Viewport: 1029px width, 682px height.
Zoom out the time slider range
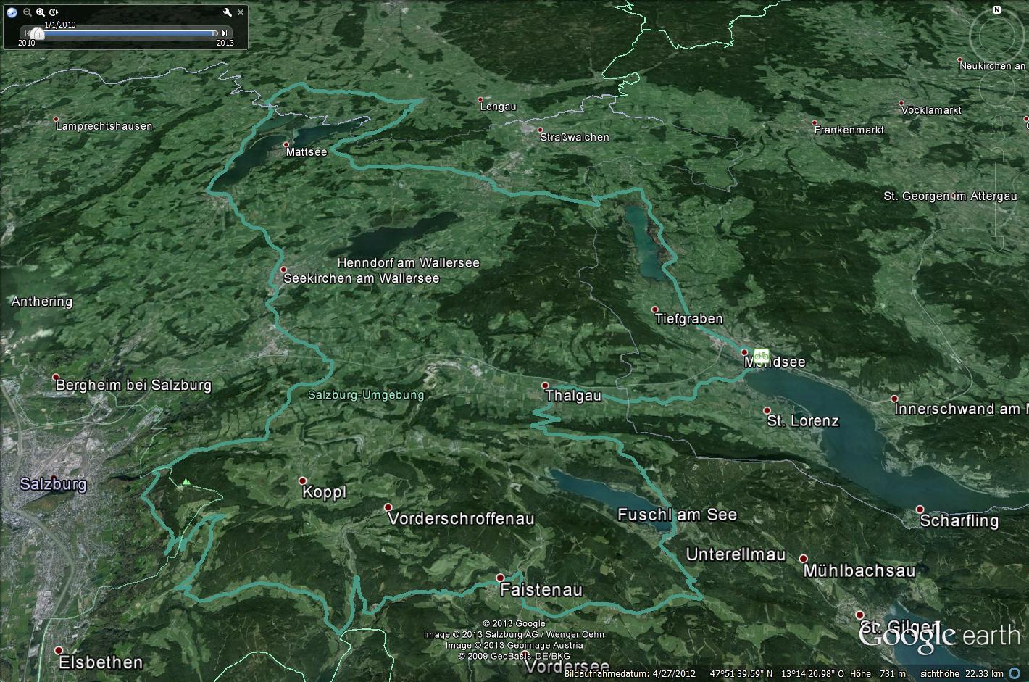28,12
